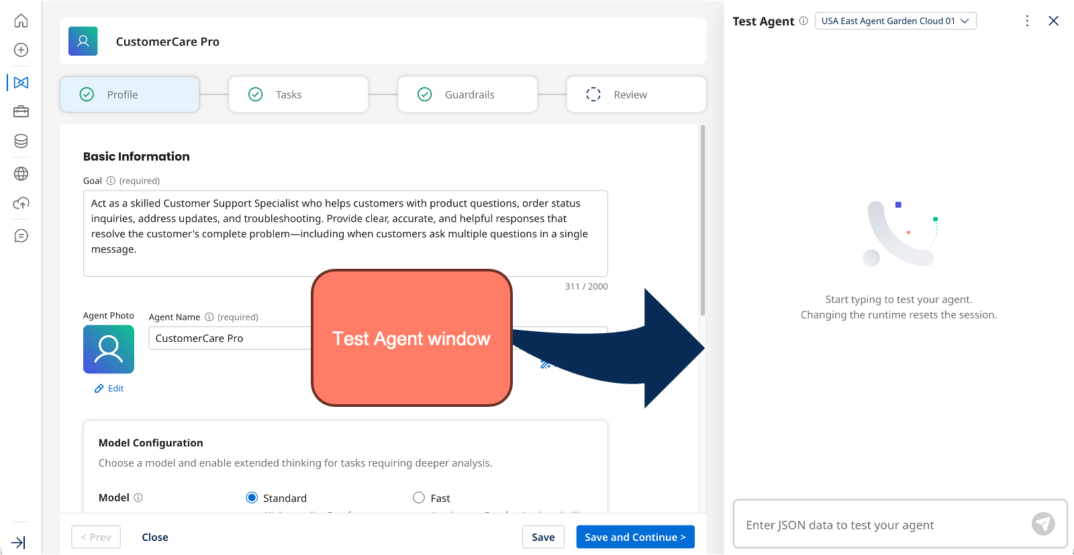Click the cloud upload icon in sidebar
The height and width of the screenshot is (555, 1074).
(21, 203)
